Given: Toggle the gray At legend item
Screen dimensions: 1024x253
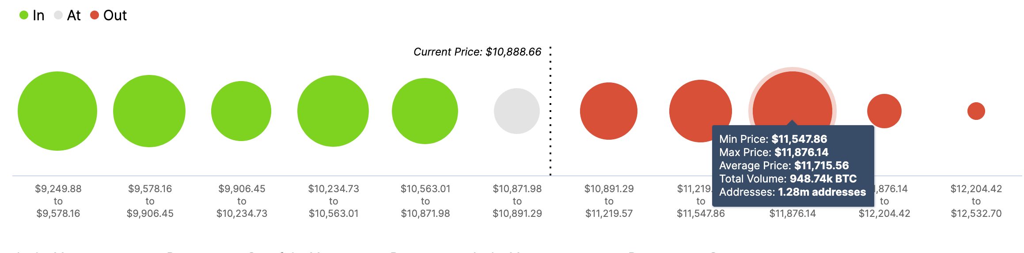Looking at the screenshot, I should (67, 15).
